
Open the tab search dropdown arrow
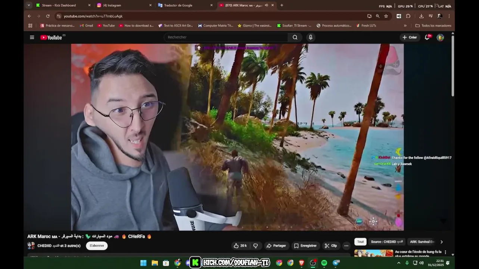pyautogui.click(x=29, y=5)
